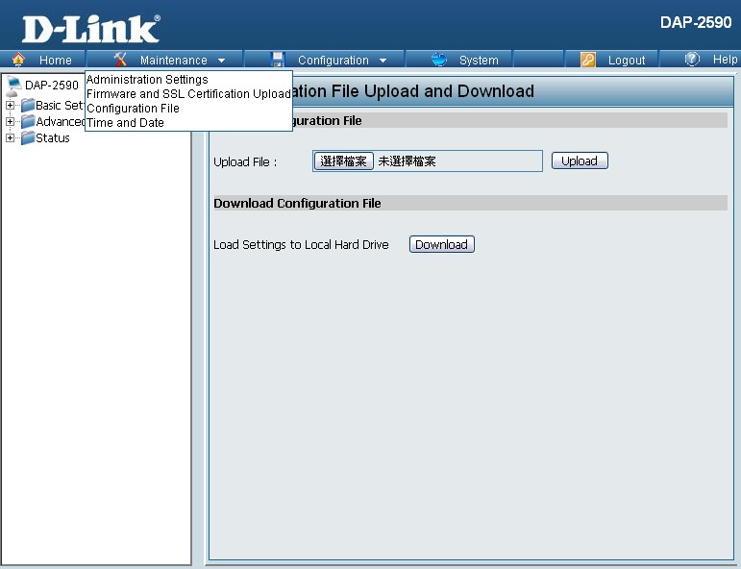Click the Configuration menu label

[333, 60]
